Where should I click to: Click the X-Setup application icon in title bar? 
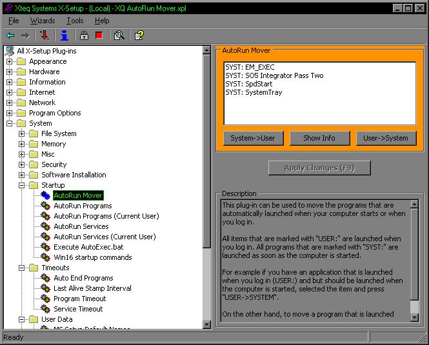click(x=8, y=8)
